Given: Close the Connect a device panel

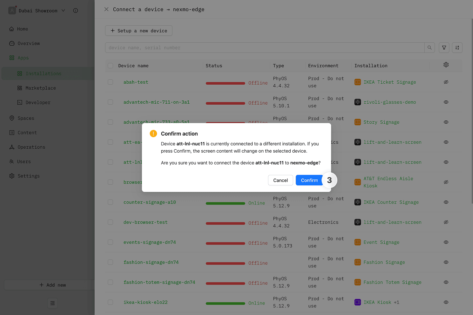Looking at the screenshot, I should 106,9.
